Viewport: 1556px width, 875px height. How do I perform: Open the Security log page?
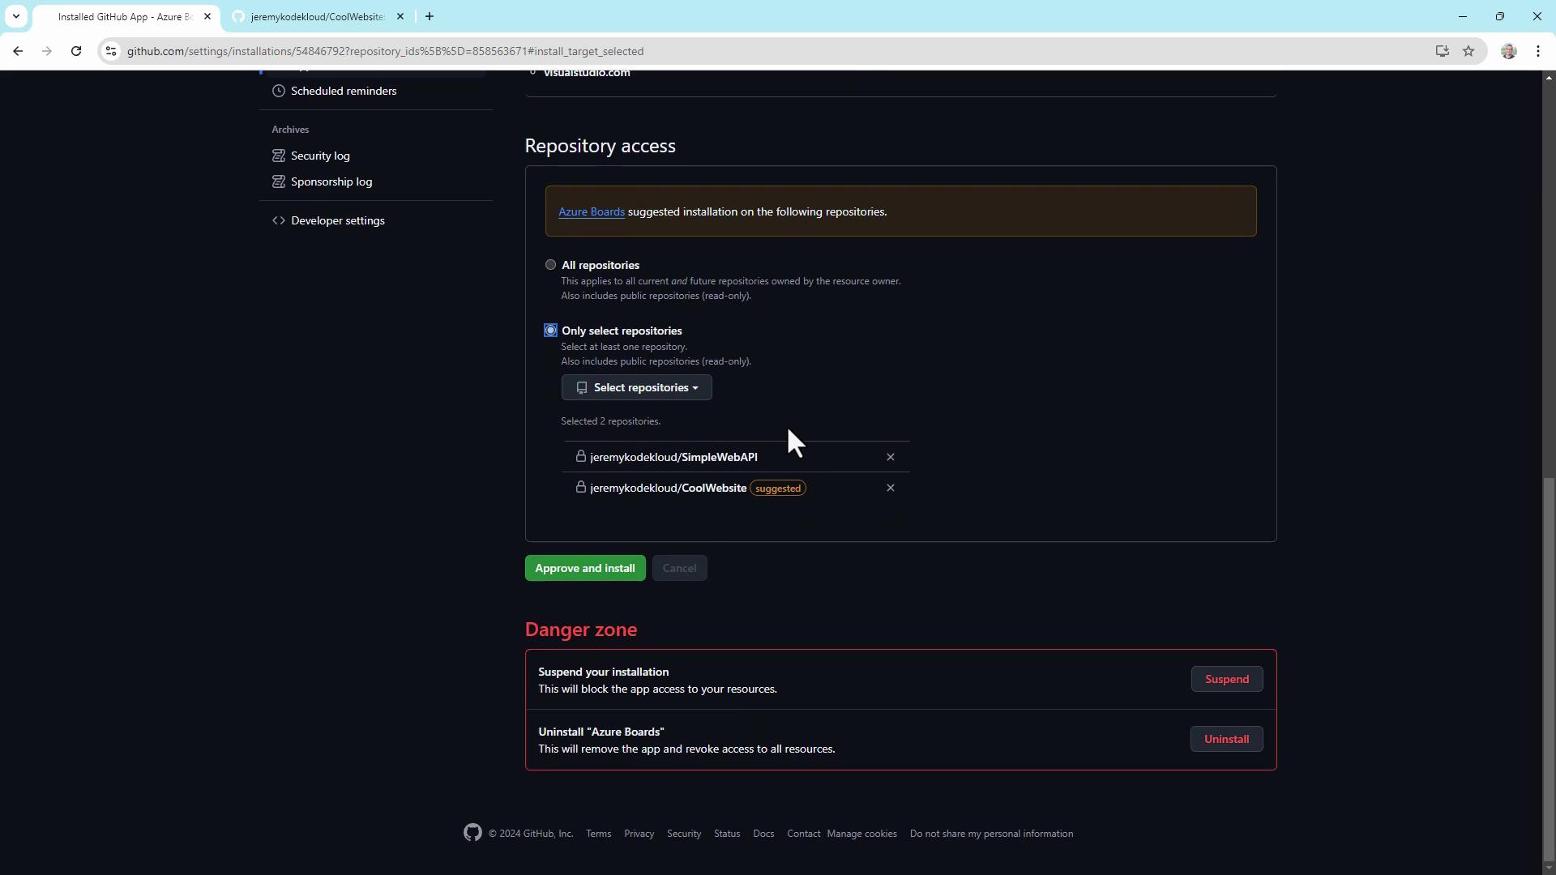(x=320, y=156)
